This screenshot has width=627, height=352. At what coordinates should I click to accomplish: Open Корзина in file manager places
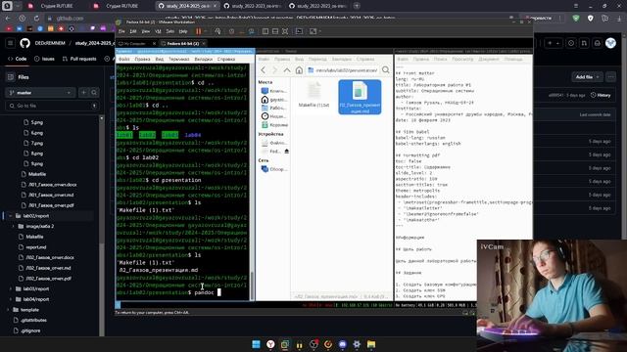[x=274, y=125]
